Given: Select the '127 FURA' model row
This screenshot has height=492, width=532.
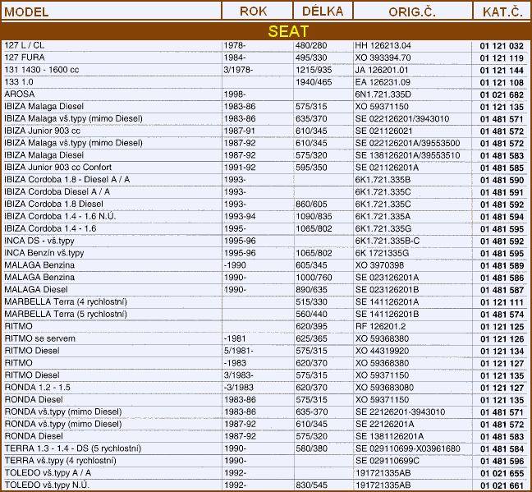Looking at the screenshot, I should coord(25,57).
